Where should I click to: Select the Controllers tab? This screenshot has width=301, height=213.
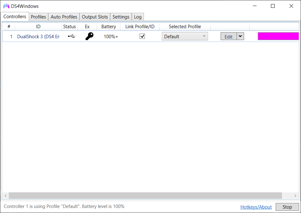pyautogui.click(x=15, y=17)
